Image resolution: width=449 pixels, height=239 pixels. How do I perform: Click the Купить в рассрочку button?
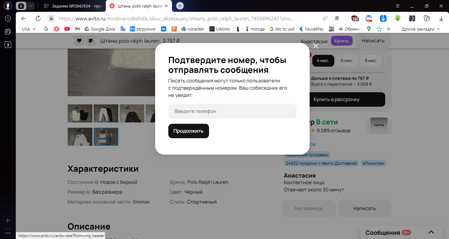(337, 99)
